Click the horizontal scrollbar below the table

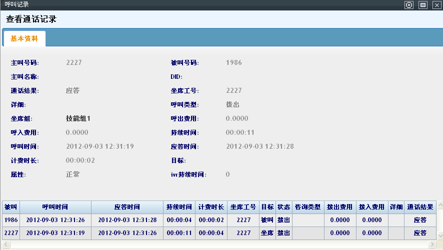220,245
